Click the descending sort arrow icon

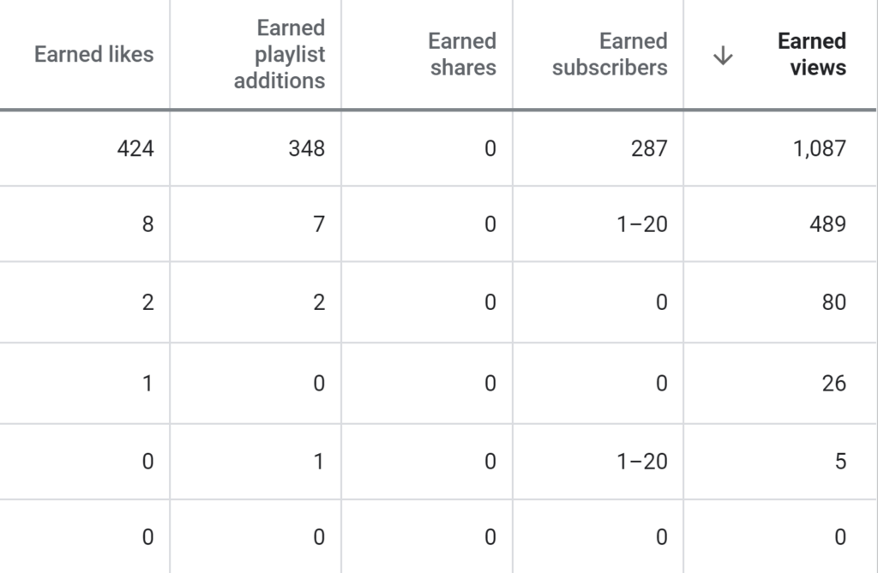(724, 57)
